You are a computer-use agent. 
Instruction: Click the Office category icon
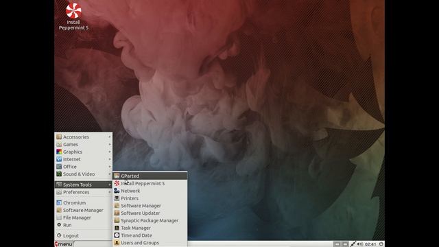coord(59,166)
